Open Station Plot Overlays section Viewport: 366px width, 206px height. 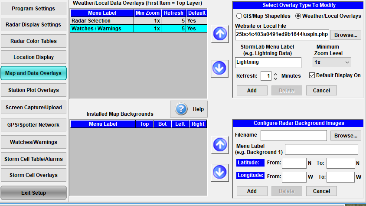pyautogui.click(x=34, y=90)
